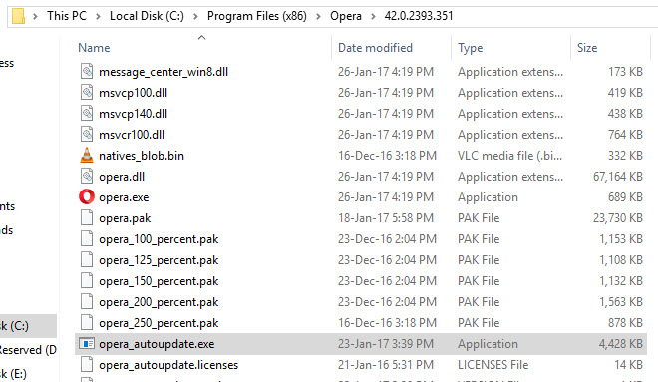The width and height of the screenshot is (658, 382).
Task: Select file name msvcp100.dll
Action: coord(133,93)
